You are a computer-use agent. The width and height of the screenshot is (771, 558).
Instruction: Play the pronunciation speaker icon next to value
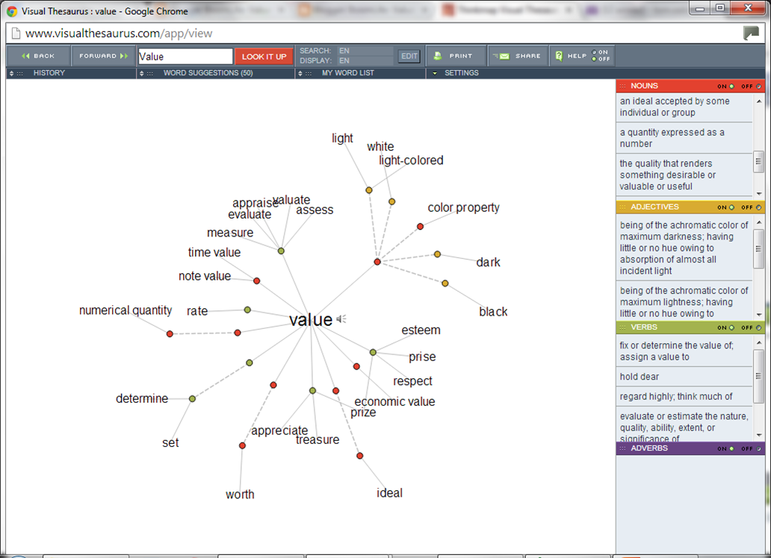pyautogui.click(x=341, y=319)
